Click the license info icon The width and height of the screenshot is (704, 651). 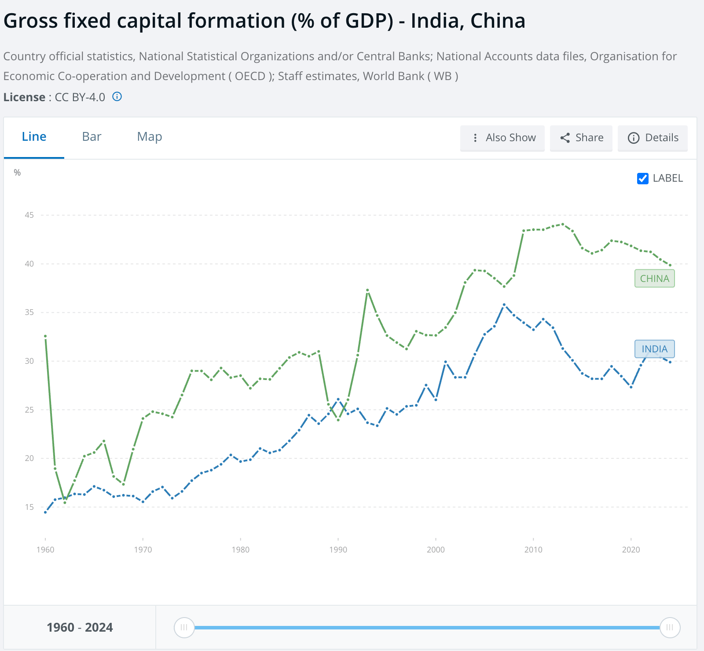pyautogui.click(x=117, y=97)
